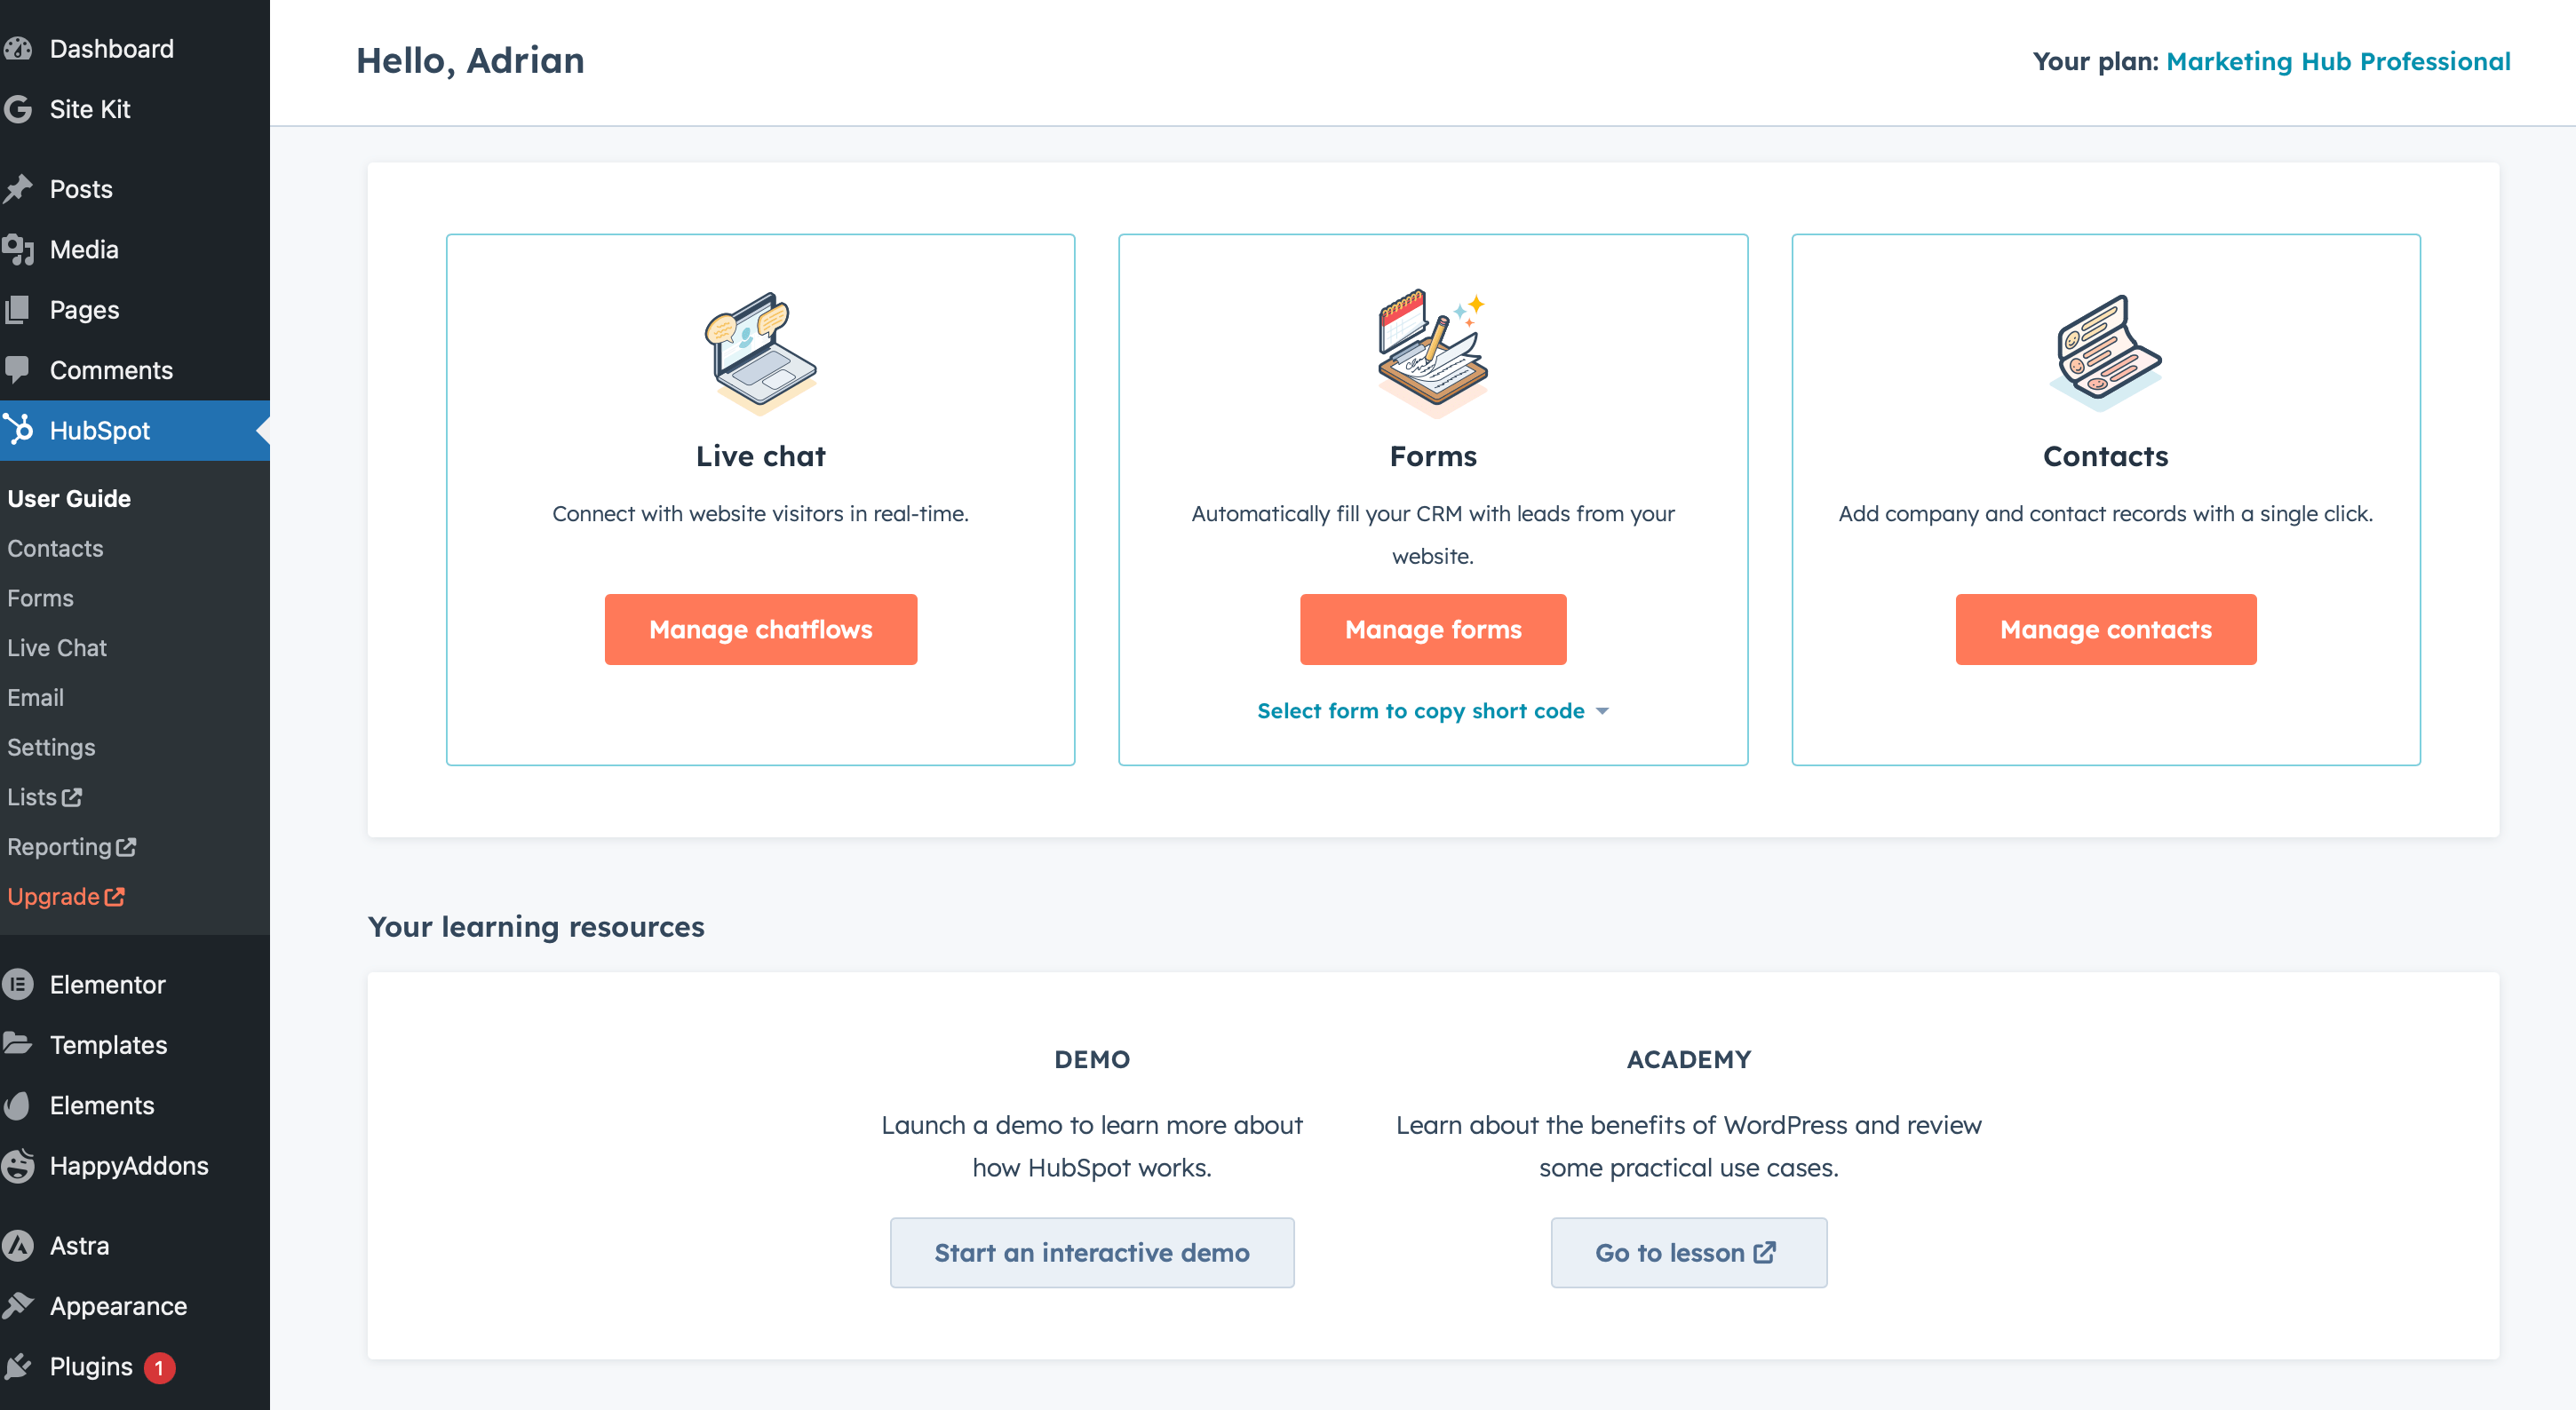Follow the orange Upgrade external link

pos(65,897)
